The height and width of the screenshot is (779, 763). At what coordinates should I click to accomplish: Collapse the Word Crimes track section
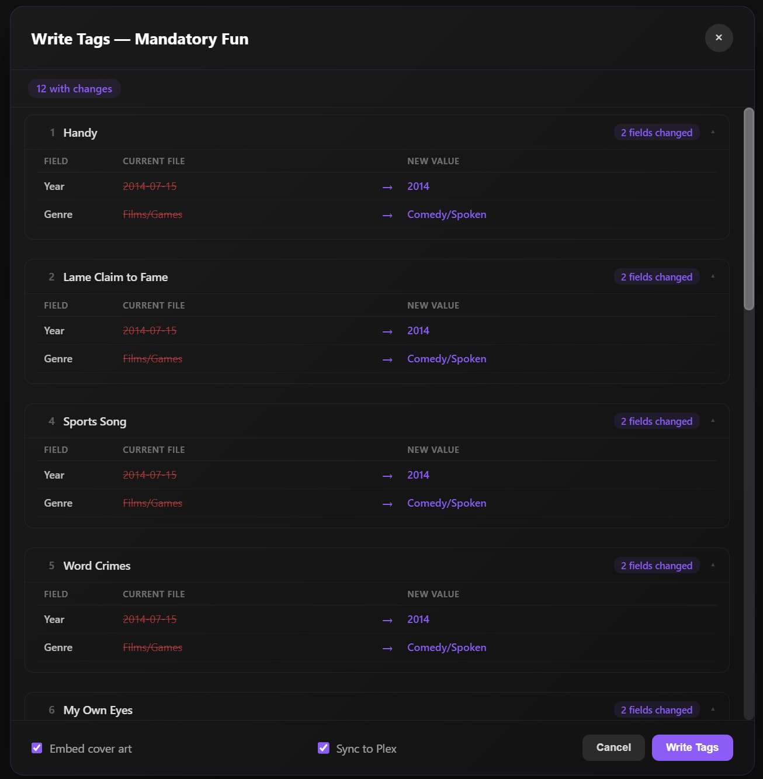pyautogui.click(x=713, y=566)
